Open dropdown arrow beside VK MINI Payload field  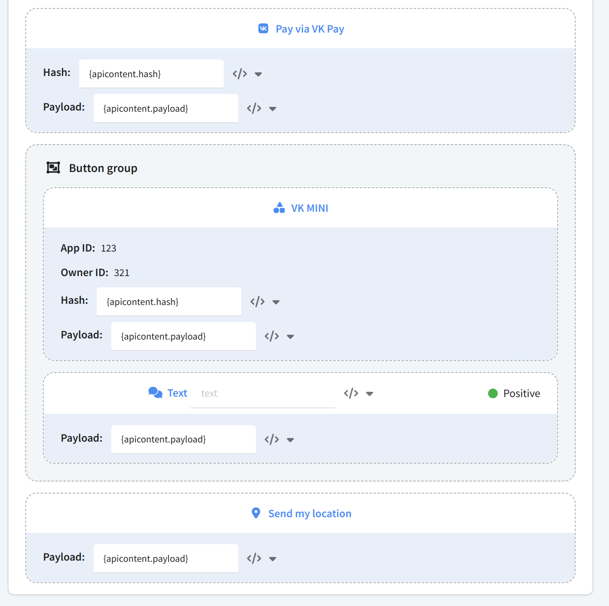[290, 337]
